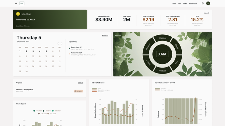
Task: Open the user profile avatar
Action: click(x=208, y=3)
